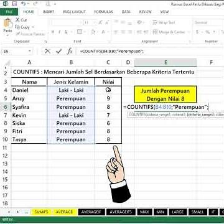Click the yellow Jumlah Perempuan cell
Viewport: 224px width, 224px height.
[166, 95]
